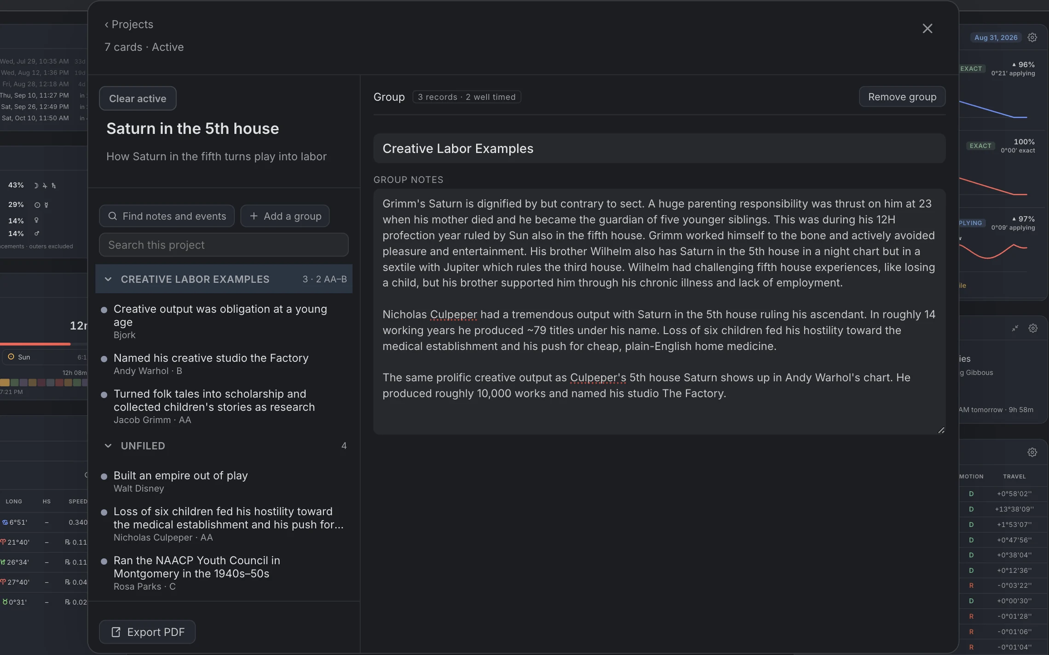
Task: Click the Sun planetary hour row
Action: [45, 357]
